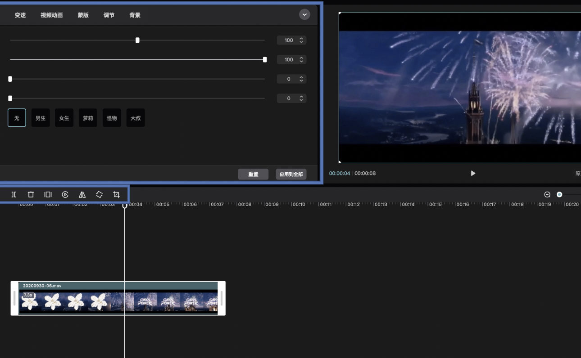Click the slider handle at the middle position
581x358 pixels.
[x=137, y=40]
